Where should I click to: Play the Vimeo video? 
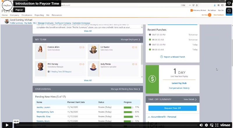[x=7, y=125]
